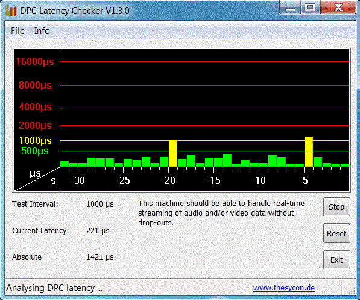This screenshot has height=300, width=360.
Task: Click the yellow 1000µs axis label
Action: click(36, 140)
